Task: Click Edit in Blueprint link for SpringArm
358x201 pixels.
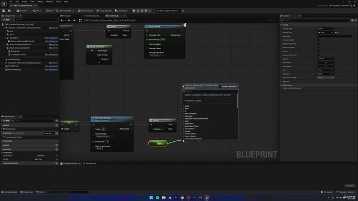Action: click(51, 38)
